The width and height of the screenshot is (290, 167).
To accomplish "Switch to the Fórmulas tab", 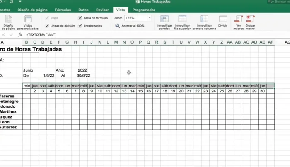I will click(63, 10).
